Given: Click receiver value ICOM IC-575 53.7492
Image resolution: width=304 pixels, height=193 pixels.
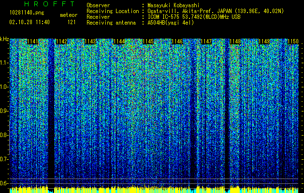Looking at the screenshot, I should (x=194, y=17).
